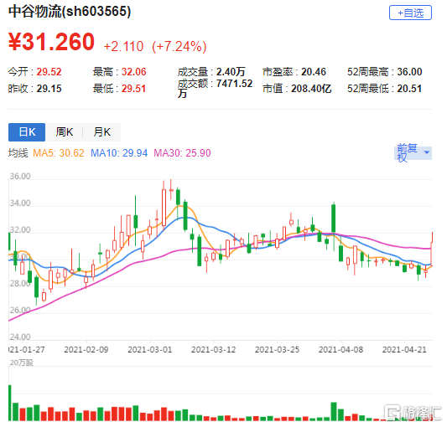Viewport: 447px width, 427px height.
Task: Click the change percentage (+7.24%)
Action: point(179,46)
